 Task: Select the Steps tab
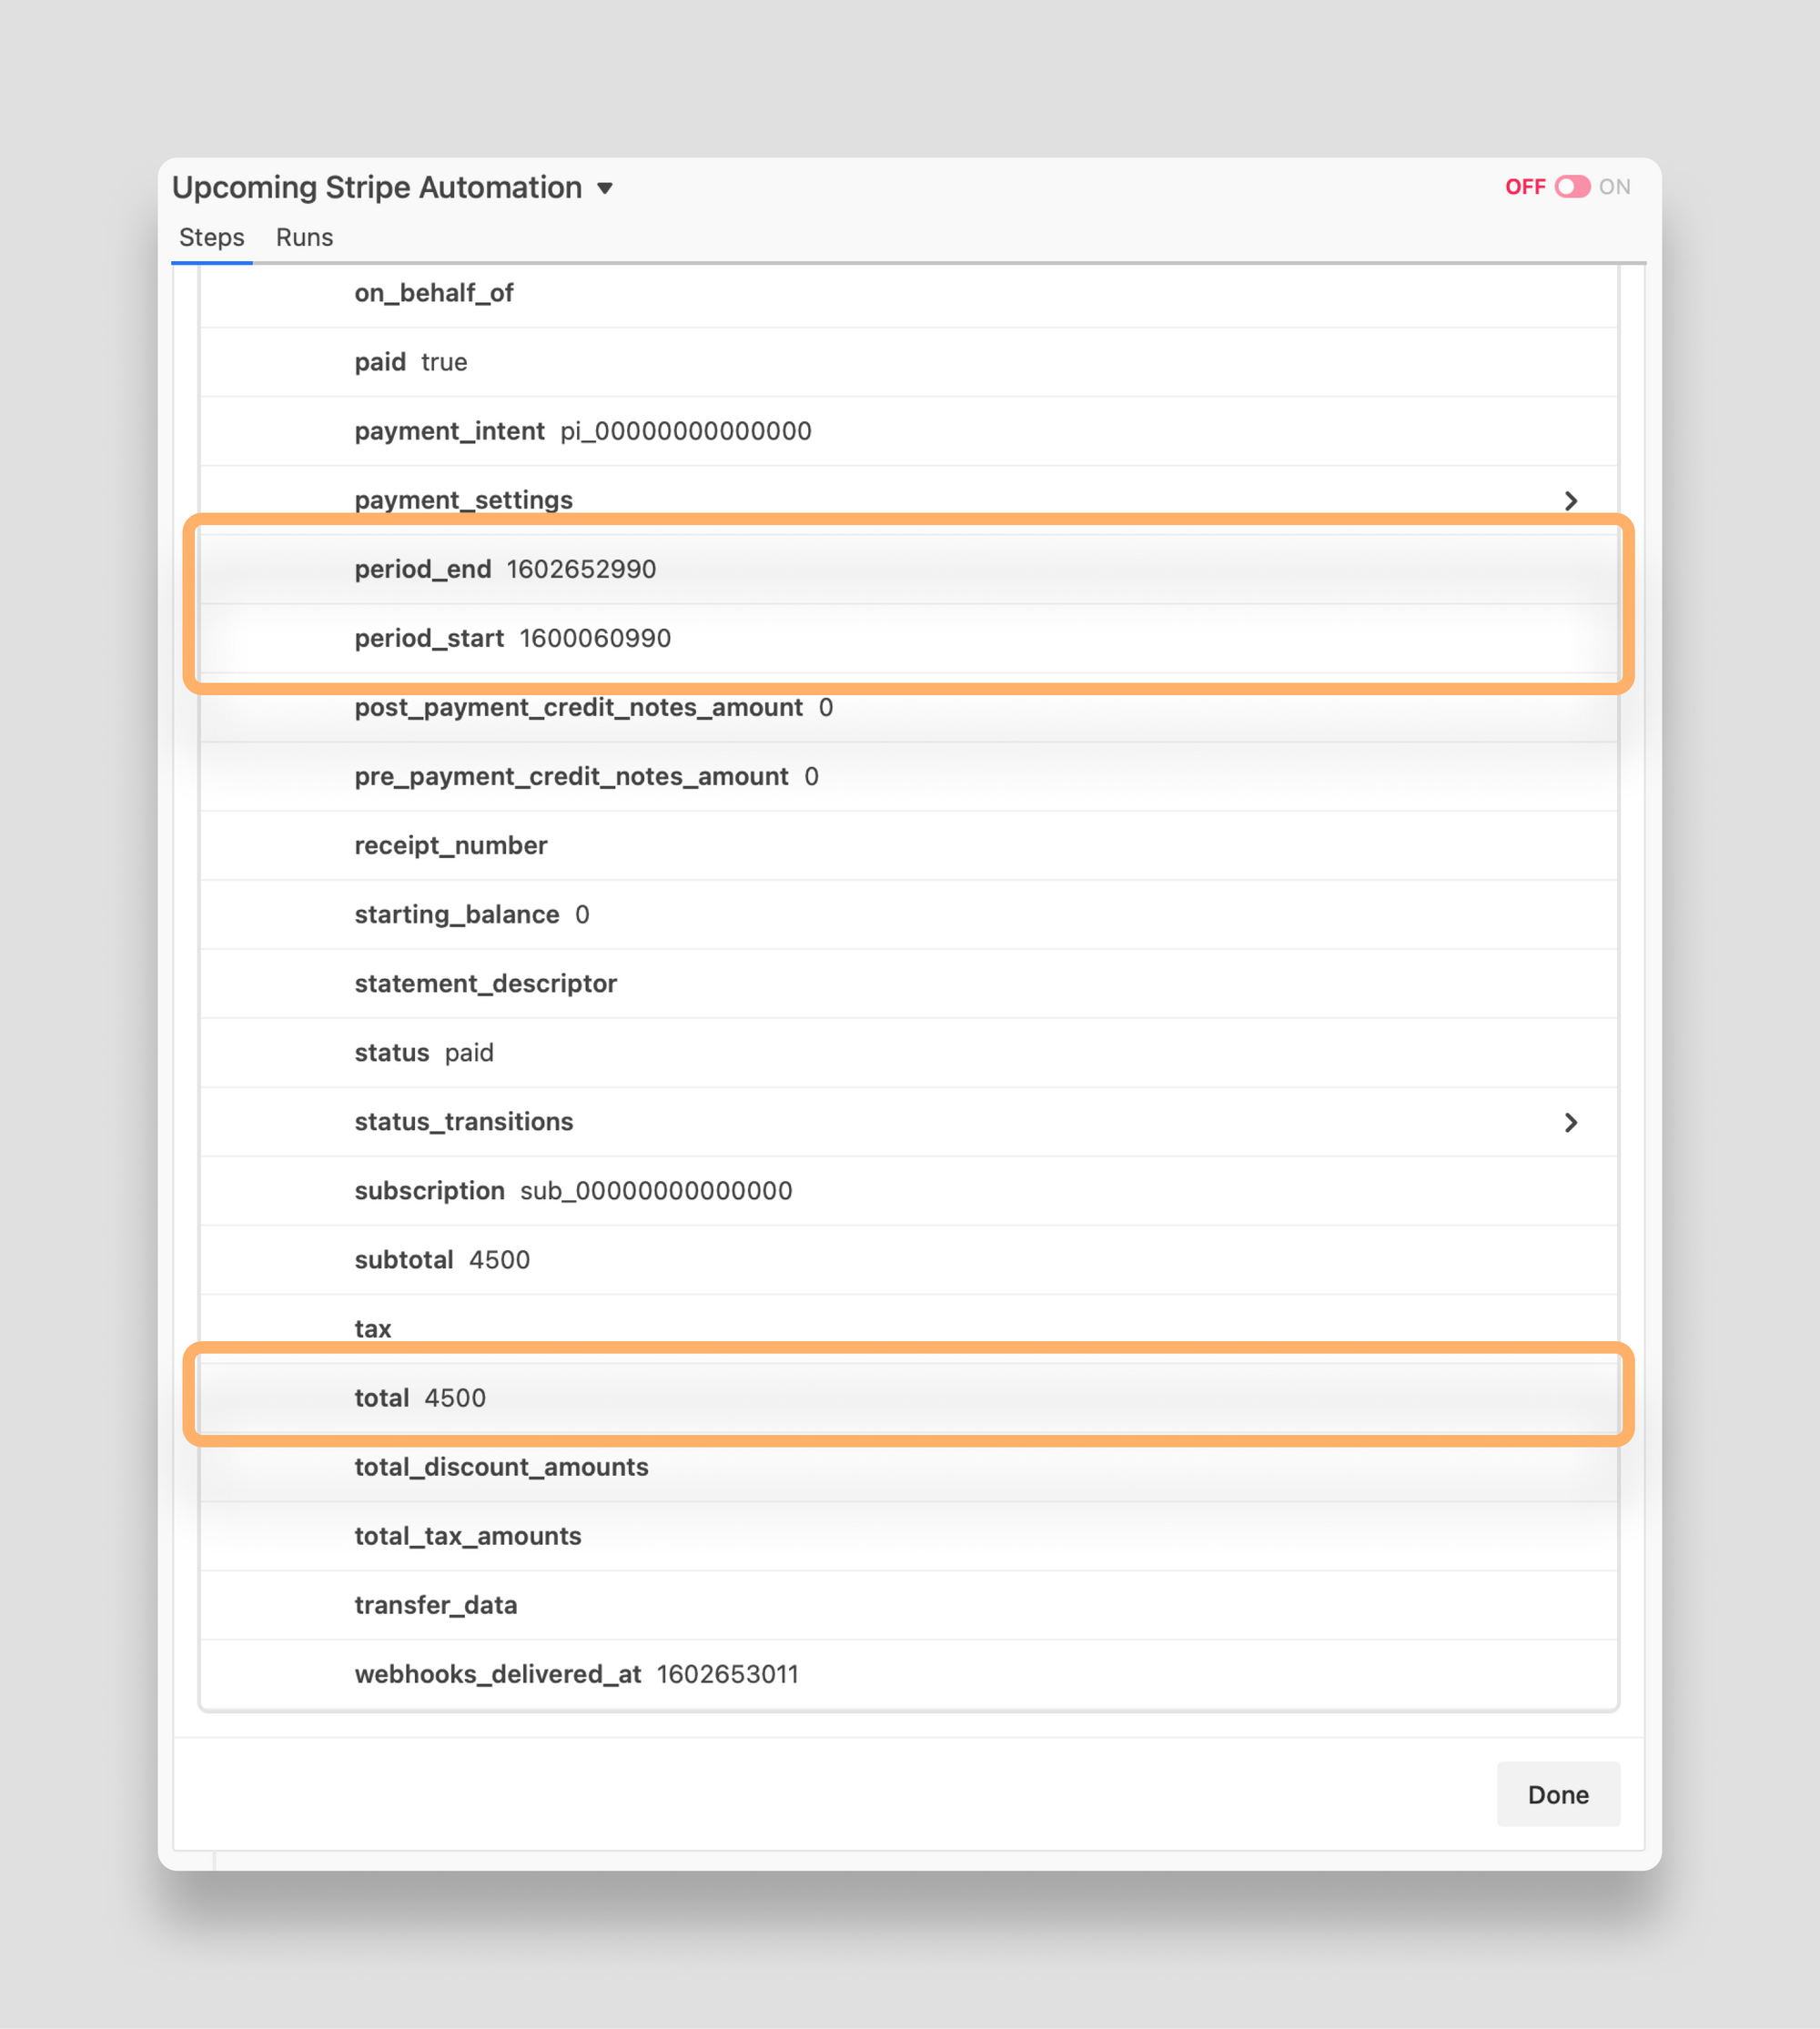[211, 238]
